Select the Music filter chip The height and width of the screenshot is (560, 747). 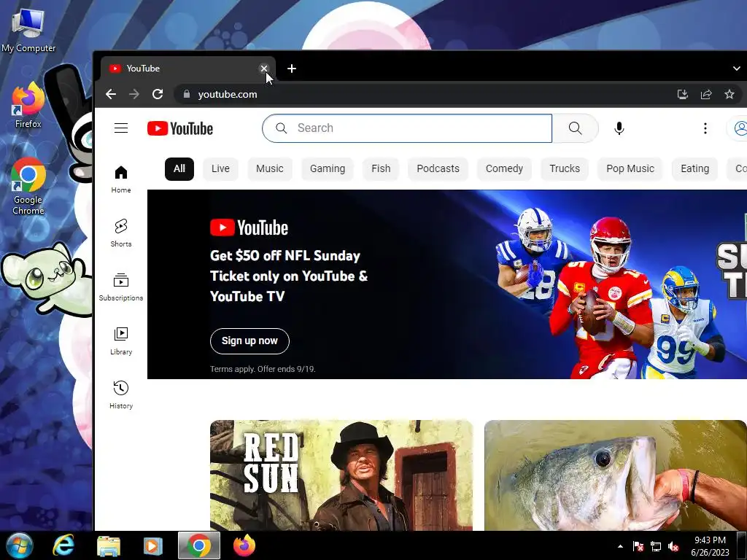point(270,168)
